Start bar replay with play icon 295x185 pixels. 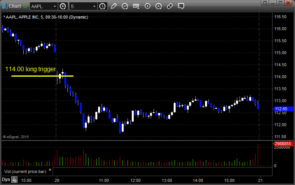click(x=147, y=6)
